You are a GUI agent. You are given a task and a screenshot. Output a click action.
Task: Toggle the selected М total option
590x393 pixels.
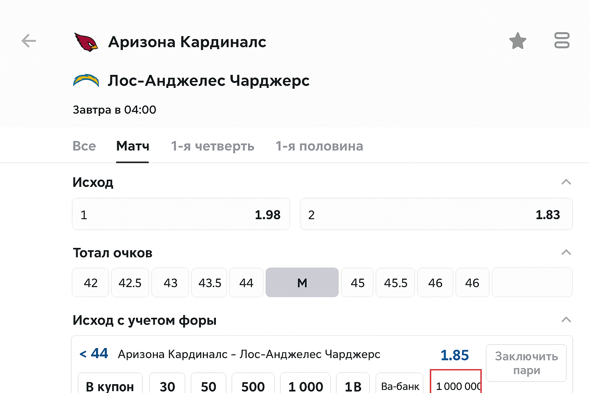(302, 283)
